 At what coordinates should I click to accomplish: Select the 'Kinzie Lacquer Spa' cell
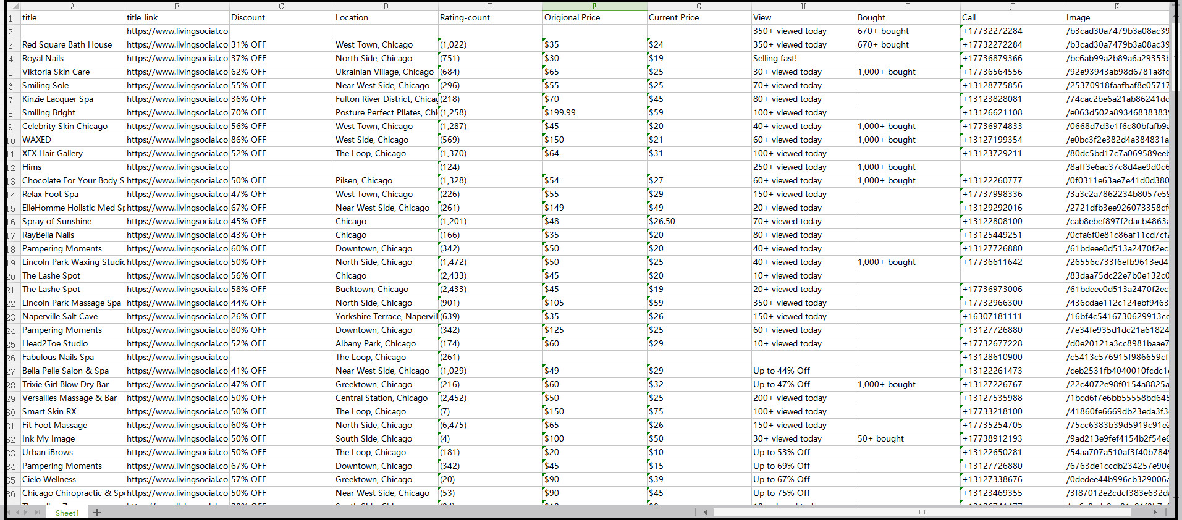click(x=72, y=99)
